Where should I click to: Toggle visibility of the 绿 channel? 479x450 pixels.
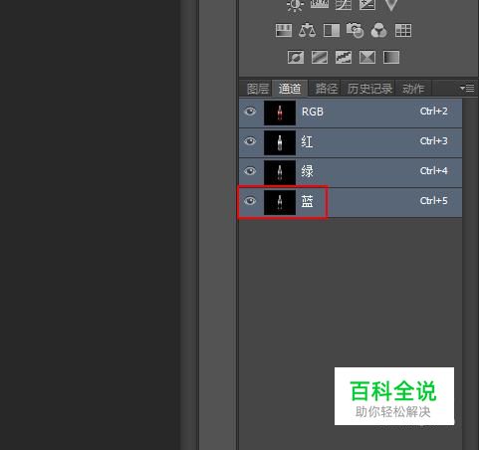[x=250, y=171]
